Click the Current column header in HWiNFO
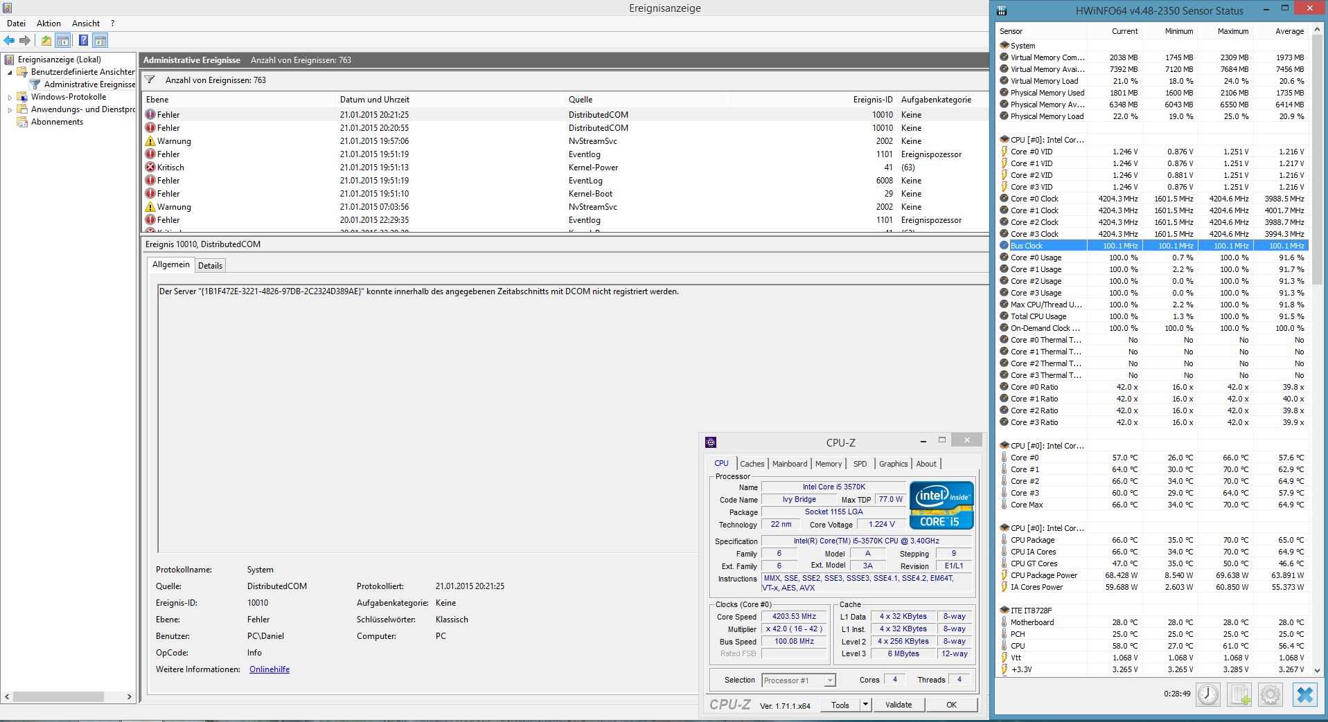 1115,31
